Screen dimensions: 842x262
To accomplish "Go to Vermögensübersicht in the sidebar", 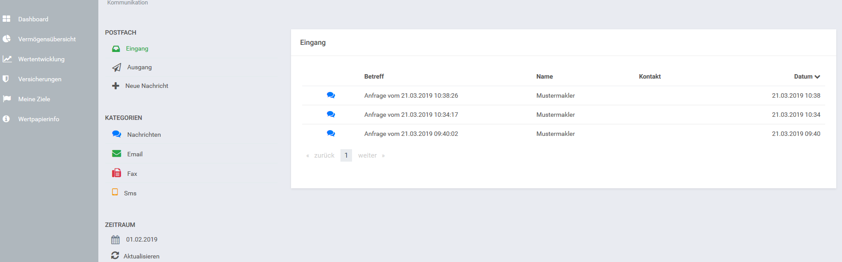I will pyautogui.click(x=47, y=39).
